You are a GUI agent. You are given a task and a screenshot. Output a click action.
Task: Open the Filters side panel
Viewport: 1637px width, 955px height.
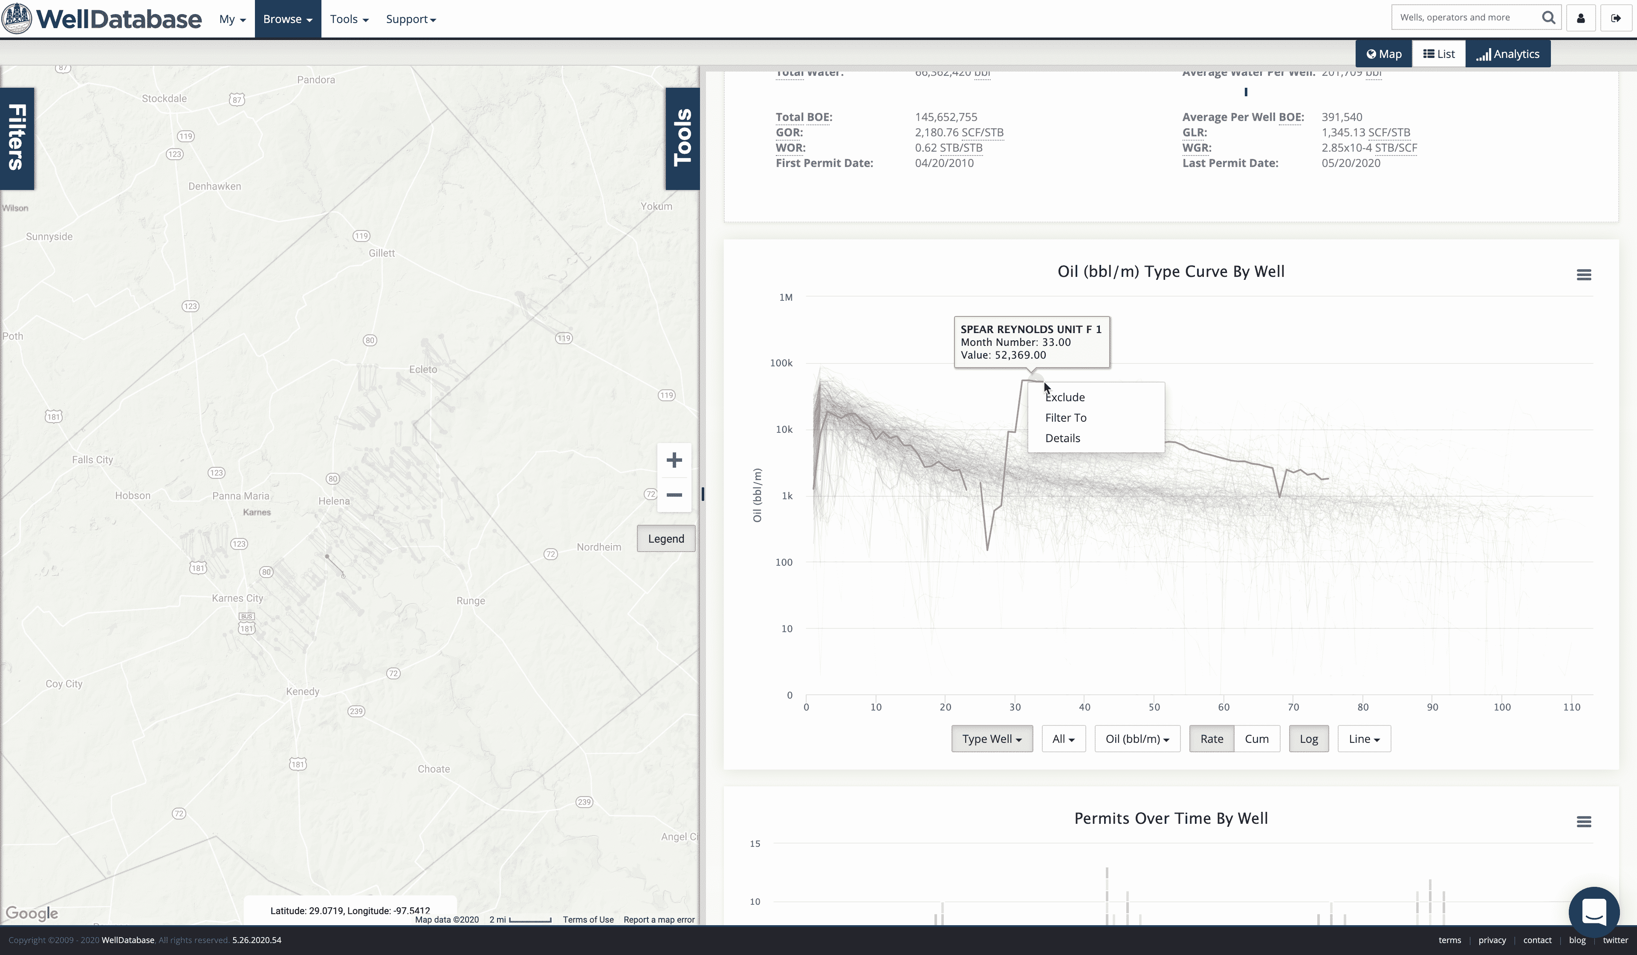(17, 138)
